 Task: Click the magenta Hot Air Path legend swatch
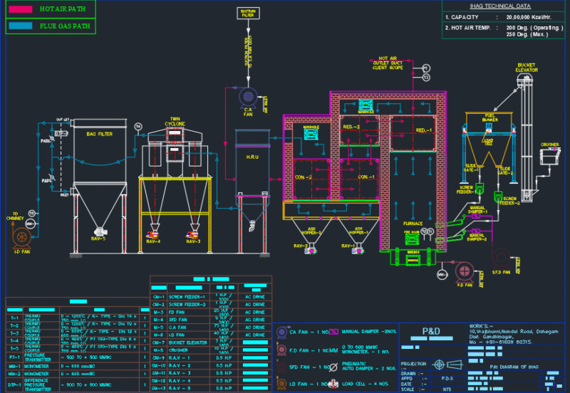tap(21, 9)
